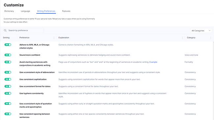Open the Features tab
The image size is (214, 120).
tap(66, 11)
